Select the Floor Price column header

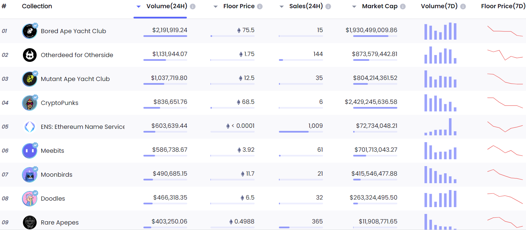[239, 6]
